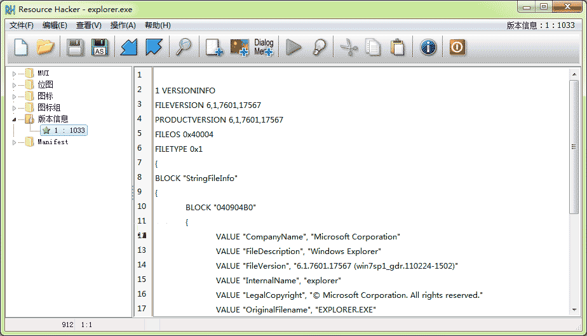The image size is (587, 336).
Task: Click the Dialog Menu add icon
Action: click(264, 48)
